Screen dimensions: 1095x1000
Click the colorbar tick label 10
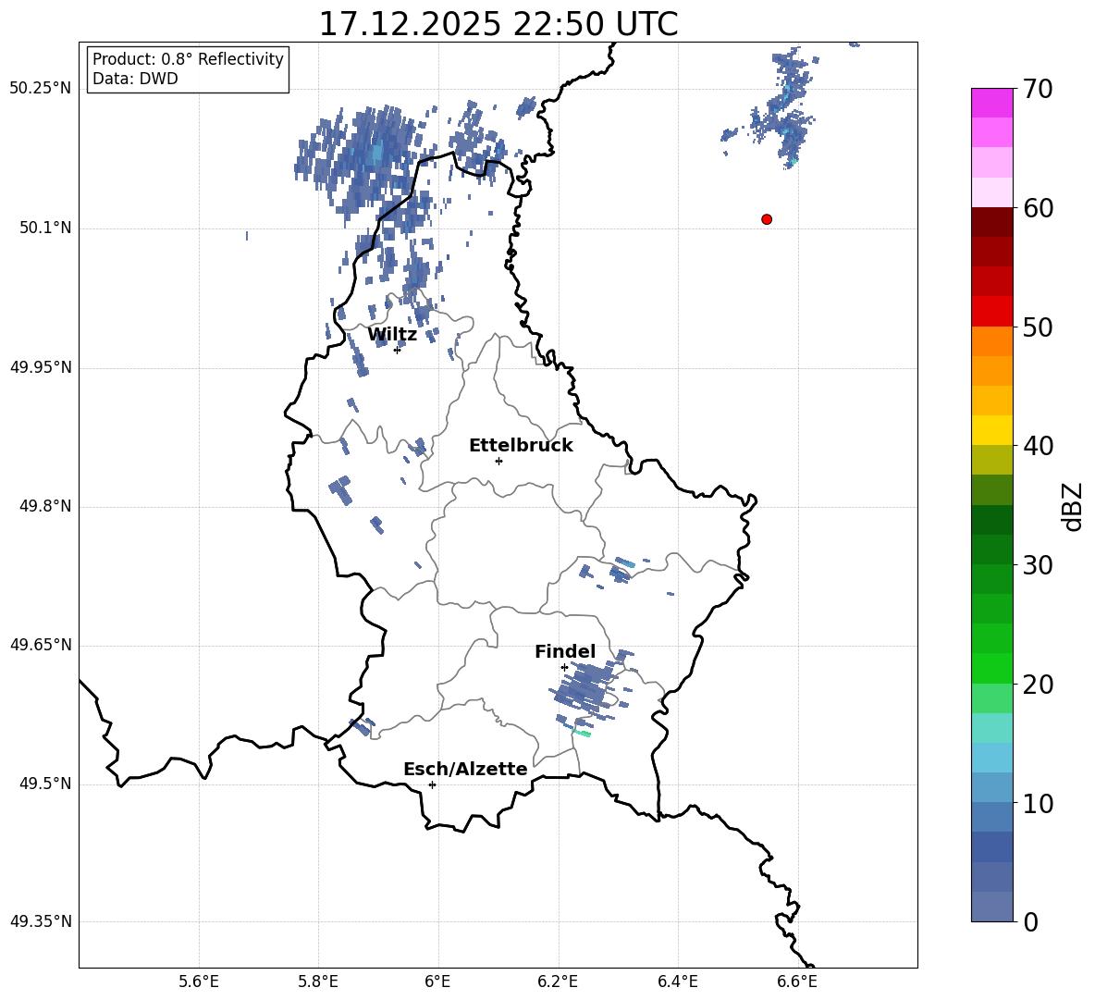coord(1038,804)
